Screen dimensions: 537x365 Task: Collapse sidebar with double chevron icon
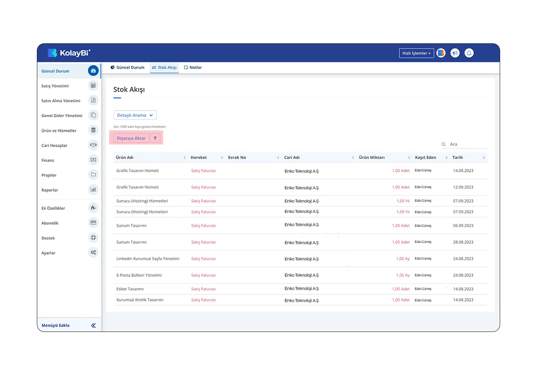click(x=94, y=325)
